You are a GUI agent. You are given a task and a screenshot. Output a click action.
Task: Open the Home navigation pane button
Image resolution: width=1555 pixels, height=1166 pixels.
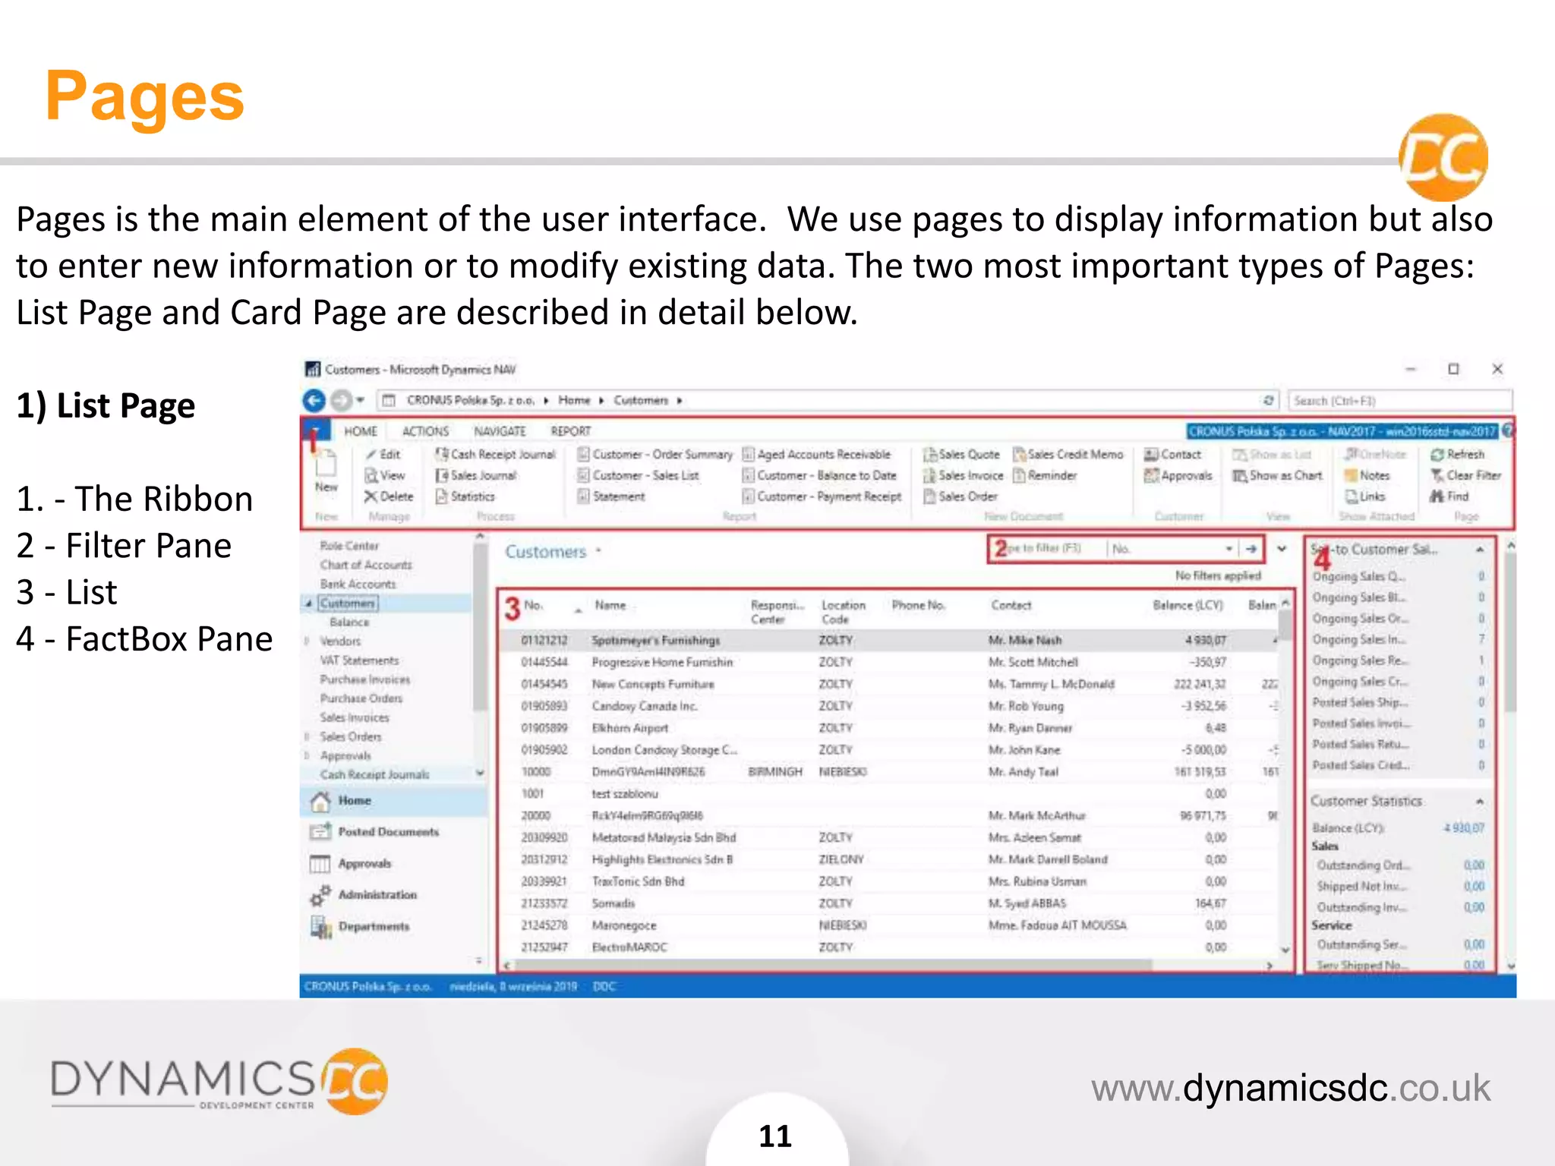[393, 801]
